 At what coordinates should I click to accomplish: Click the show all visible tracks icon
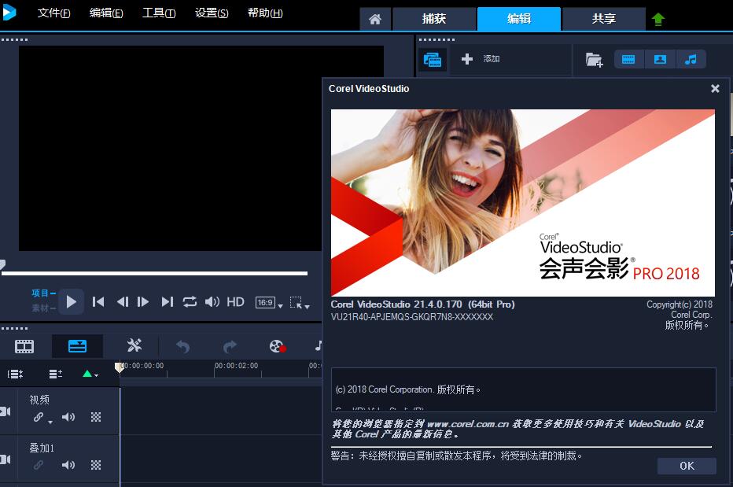(x=16, y=374)
